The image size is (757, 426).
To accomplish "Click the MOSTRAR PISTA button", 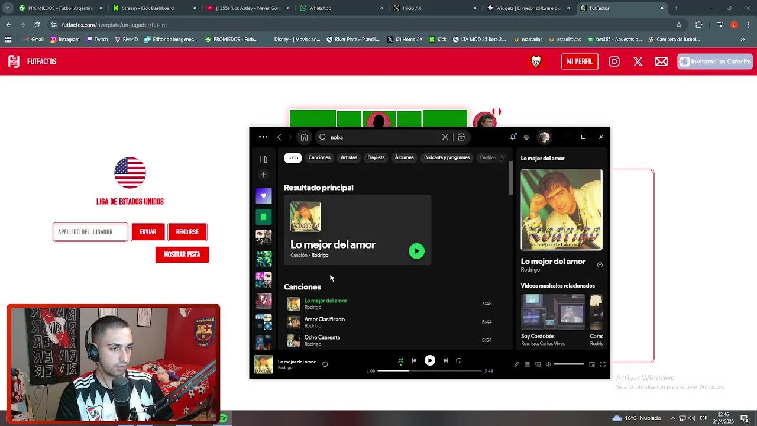I will coord(182,254).
